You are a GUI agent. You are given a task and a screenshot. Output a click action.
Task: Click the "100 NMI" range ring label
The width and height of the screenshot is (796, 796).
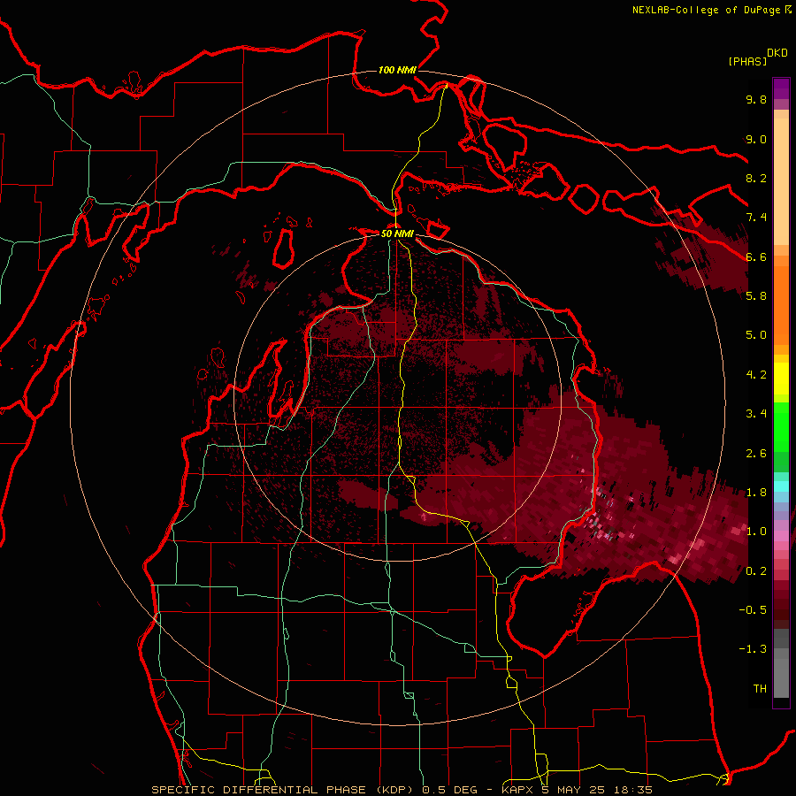397,70
